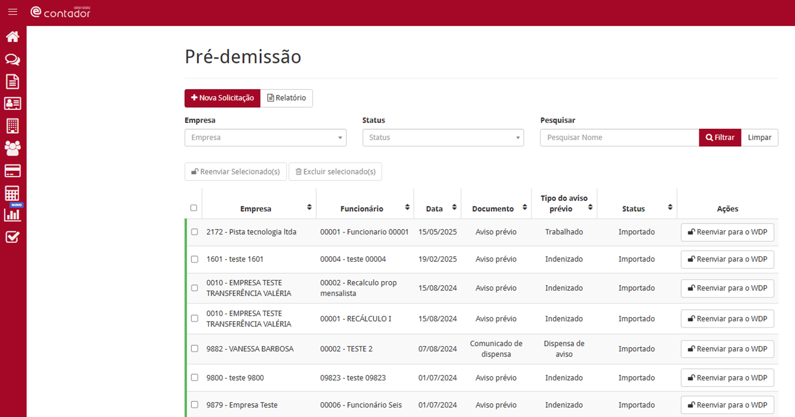This screenshot has width=795, height=417.
Task: Open the chat bubbles sidebar icon
Action: click(12, 59)
